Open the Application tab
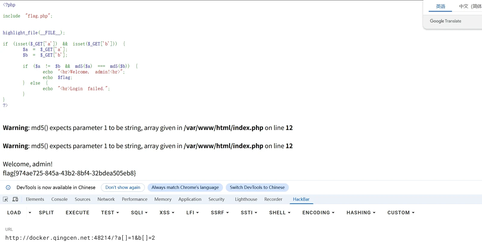The image size is (482, 242). coord(190,199)
